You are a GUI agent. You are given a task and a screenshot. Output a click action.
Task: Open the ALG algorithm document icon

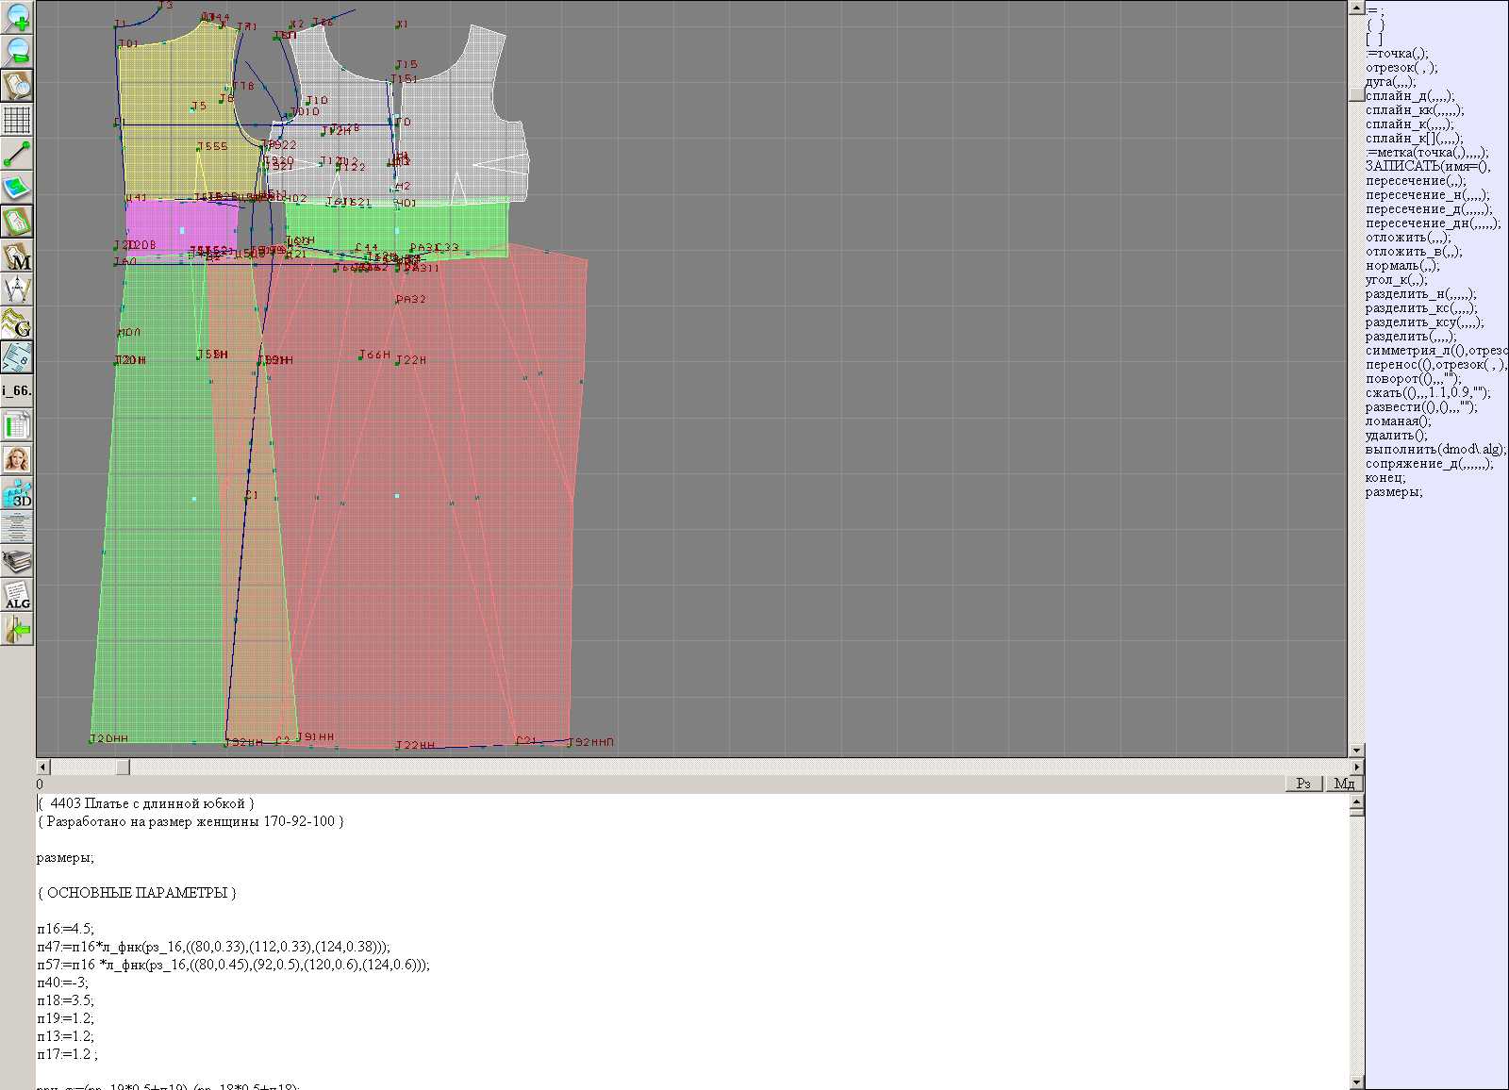[17, 595]
